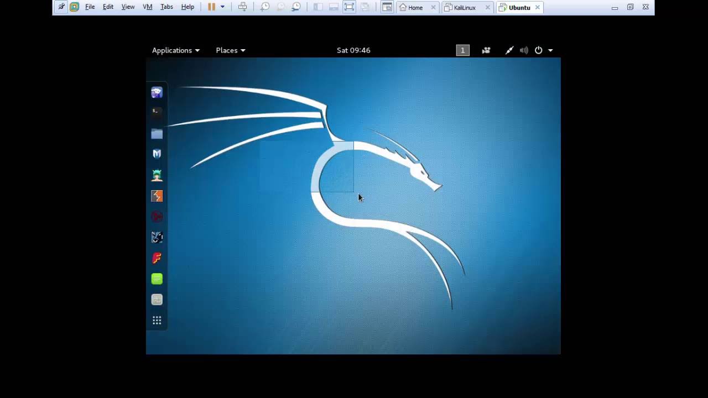
Task: Expand the power options dropdown arrow
Action: [222, 7]
